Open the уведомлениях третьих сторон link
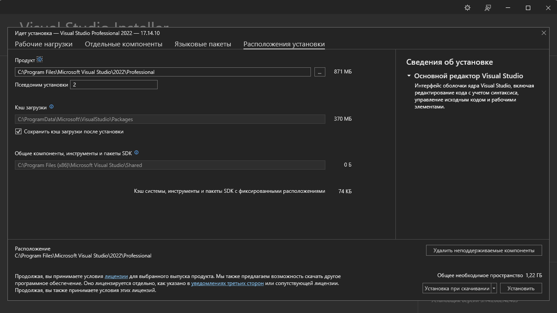Screen dimensions: 557x313 (x=227, y=283)
